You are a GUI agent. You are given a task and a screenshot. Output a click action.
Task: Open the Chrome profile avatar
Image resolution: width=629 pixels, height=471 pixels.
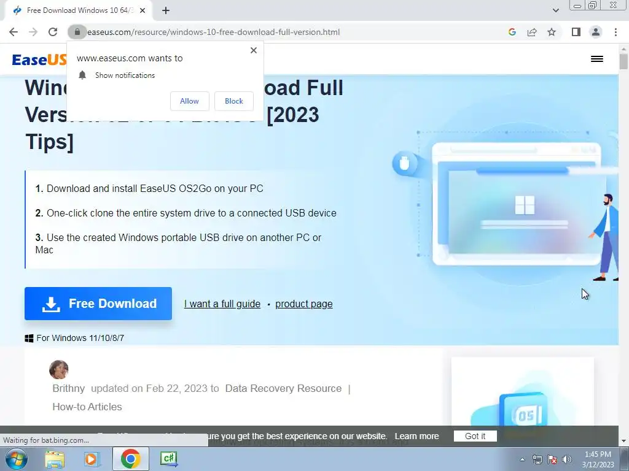596,32
